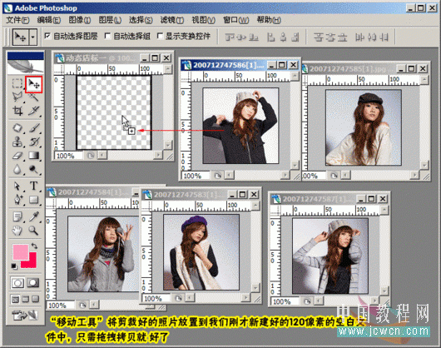Image resolution: width=441 pixels, height=348 pixels.
Task: Pick the Horizontal Type tool
Action: 34,186
